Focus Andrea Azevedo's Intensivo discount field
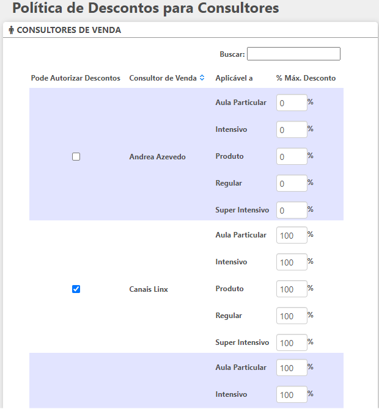Screen dimensions: 379x409 (292, 130)
